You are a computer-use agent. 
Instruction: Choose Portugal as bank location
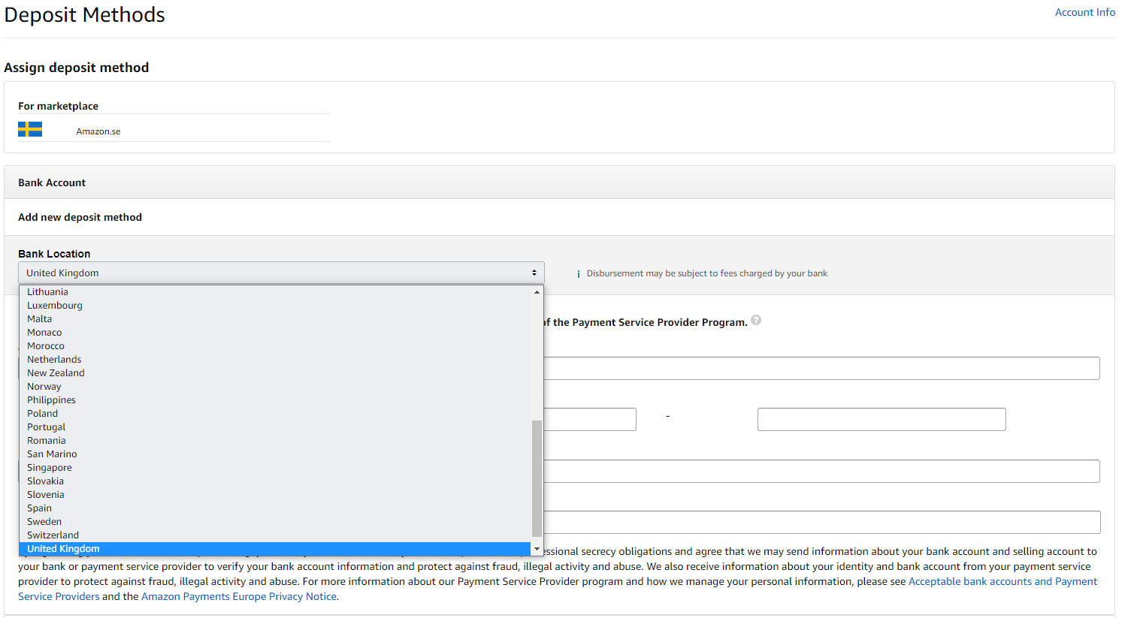pyautogui.click(x=275, y=427)
